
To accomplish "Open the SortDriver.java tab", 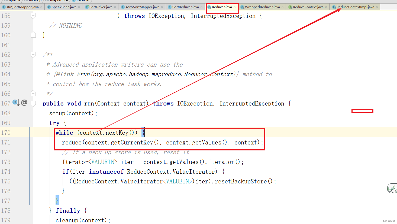I will 101,7.
